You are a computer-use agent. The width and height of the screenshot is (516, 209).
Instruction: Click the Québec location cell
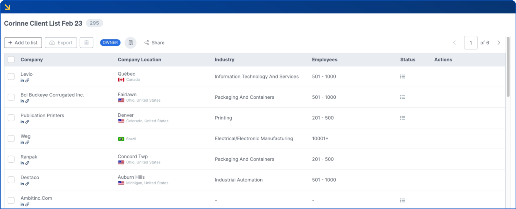(x=127, y=74)
